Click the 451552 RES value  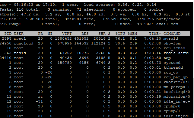81,39
